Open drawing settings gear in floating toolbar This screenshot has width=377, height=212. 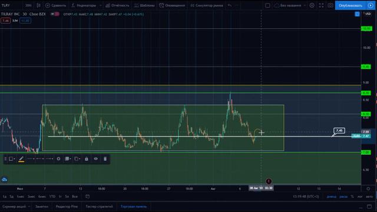(58, 158)
